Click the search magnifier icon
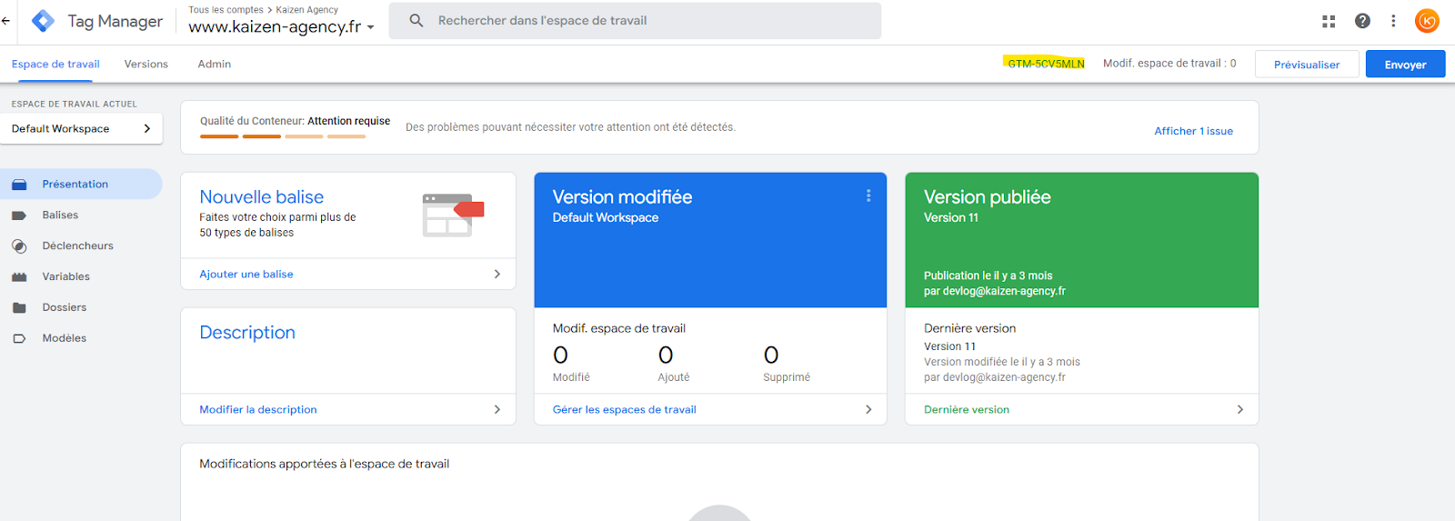1455x521 pixels. tap(416, 20)
